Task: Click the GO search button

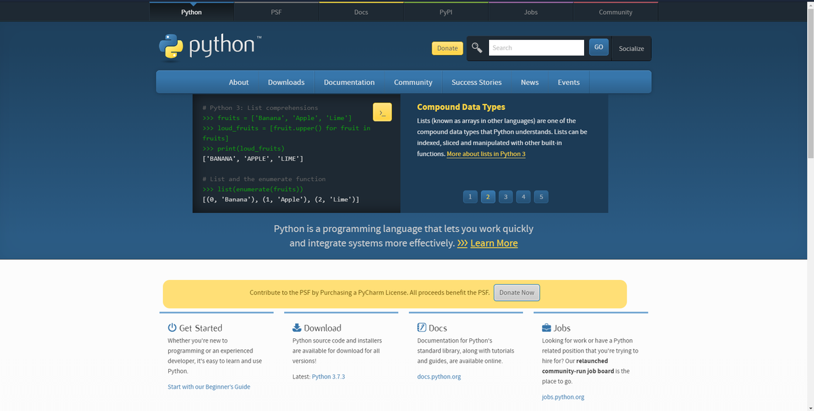Action: point(598,47)
